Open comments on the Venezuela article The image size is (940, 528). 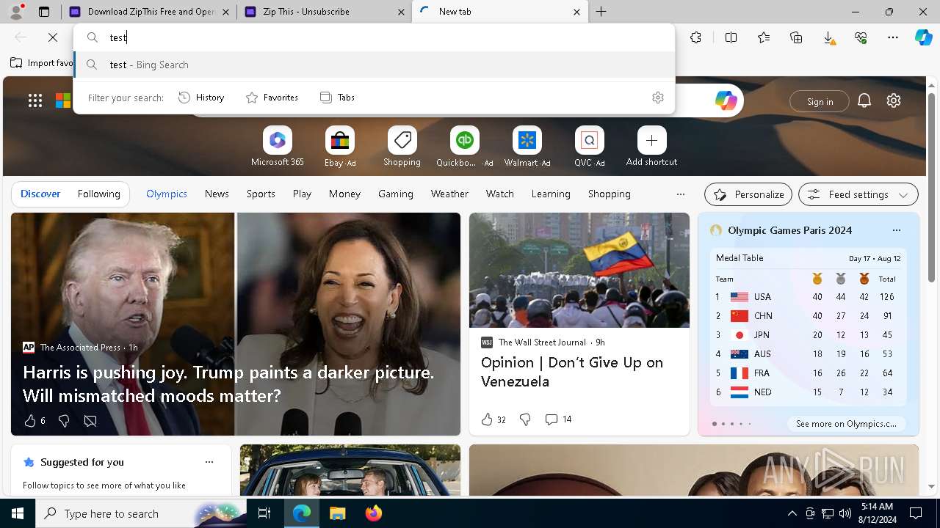pyautogui.click(x=558, y=419)
